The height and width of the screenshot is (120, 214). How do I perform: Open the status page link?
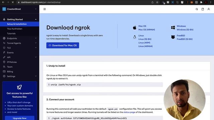coord(129,112)
